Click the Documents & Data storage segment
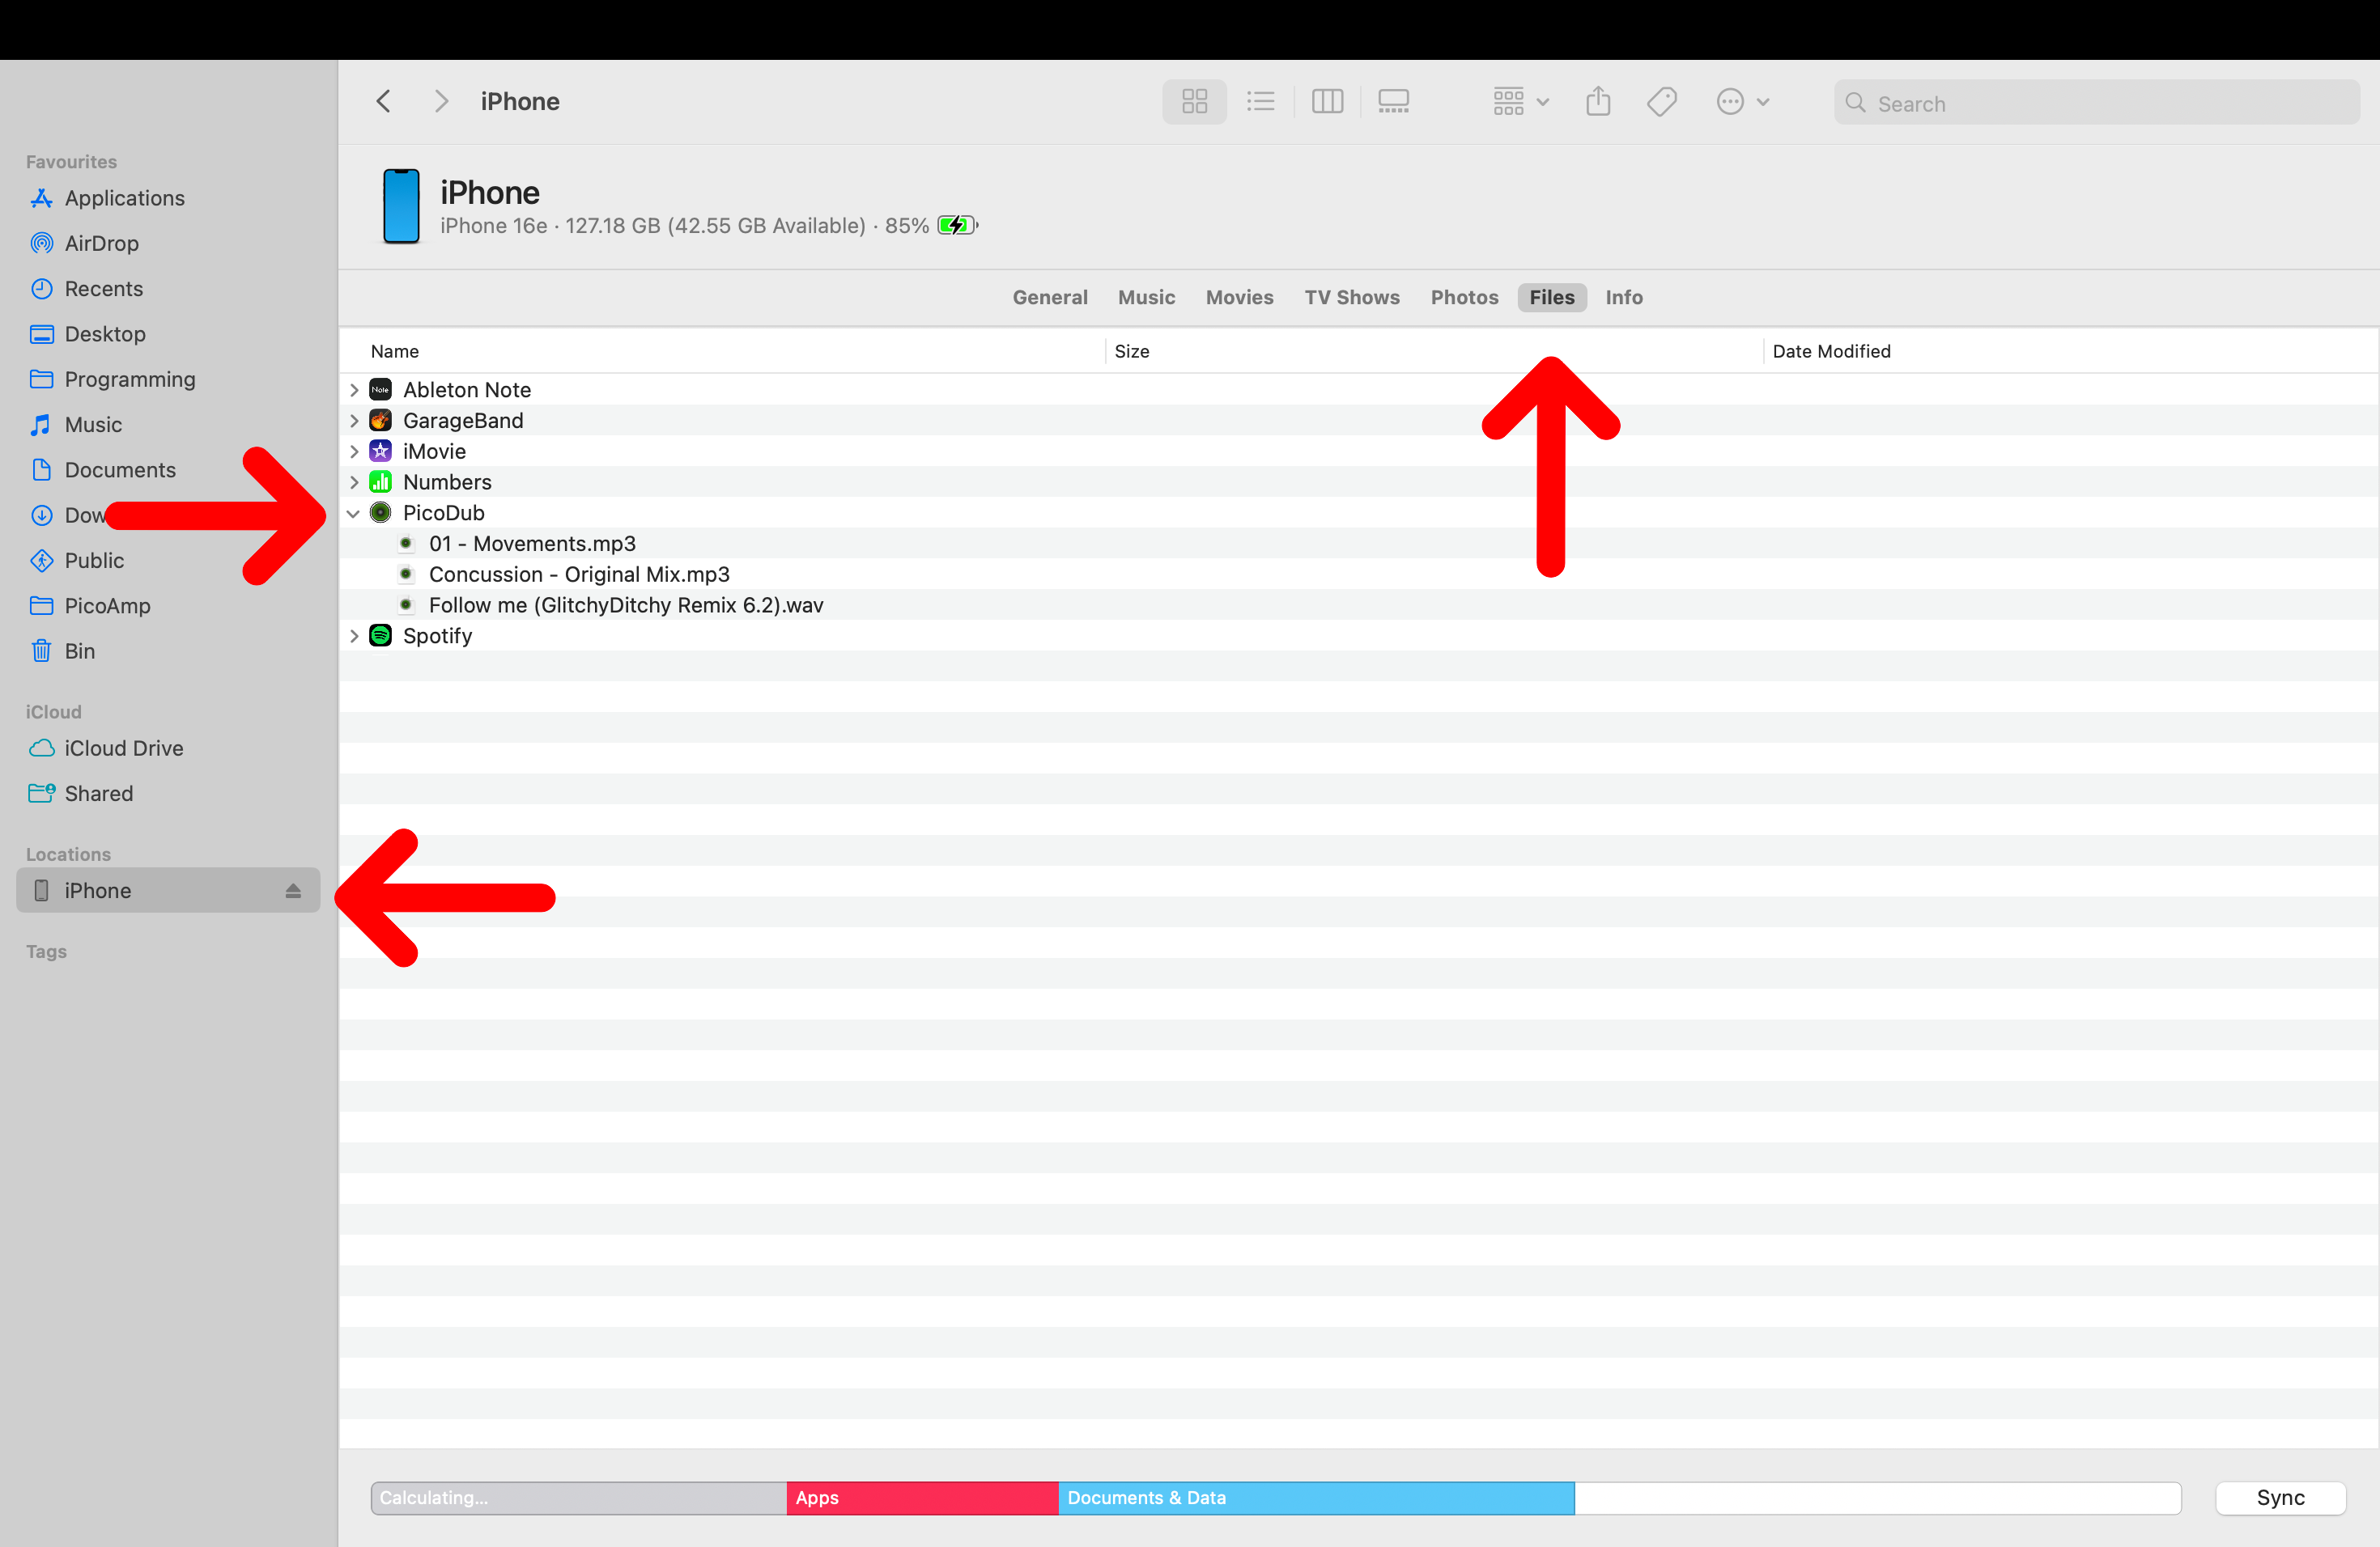The image size is (2380, 1547). (1316, 1498)
